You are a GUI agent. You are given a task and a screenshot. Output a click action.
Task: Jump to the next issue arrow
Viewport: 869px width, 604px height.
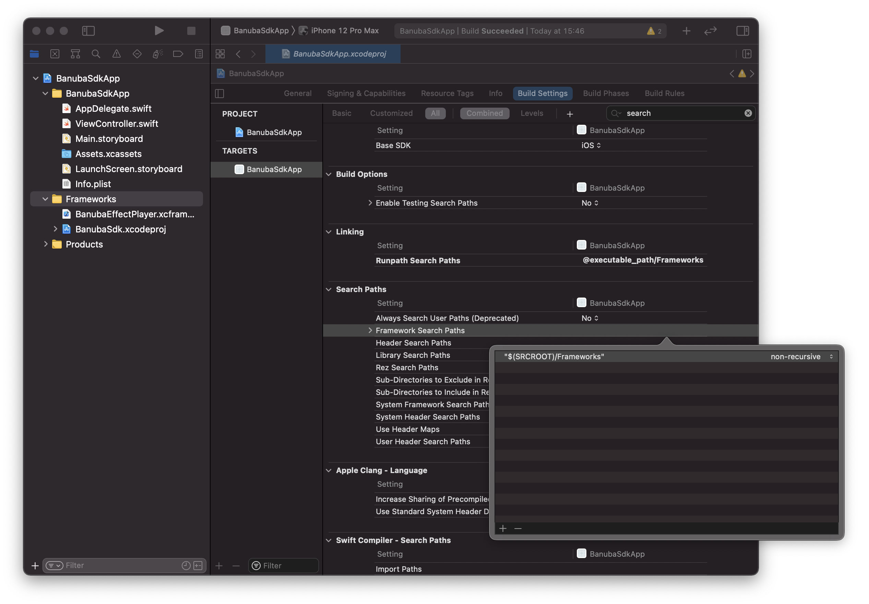click(x=752, y=73)
